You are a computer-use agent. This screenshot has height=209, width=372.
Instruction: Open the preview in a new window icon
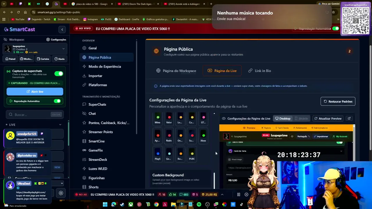(349, 118)
